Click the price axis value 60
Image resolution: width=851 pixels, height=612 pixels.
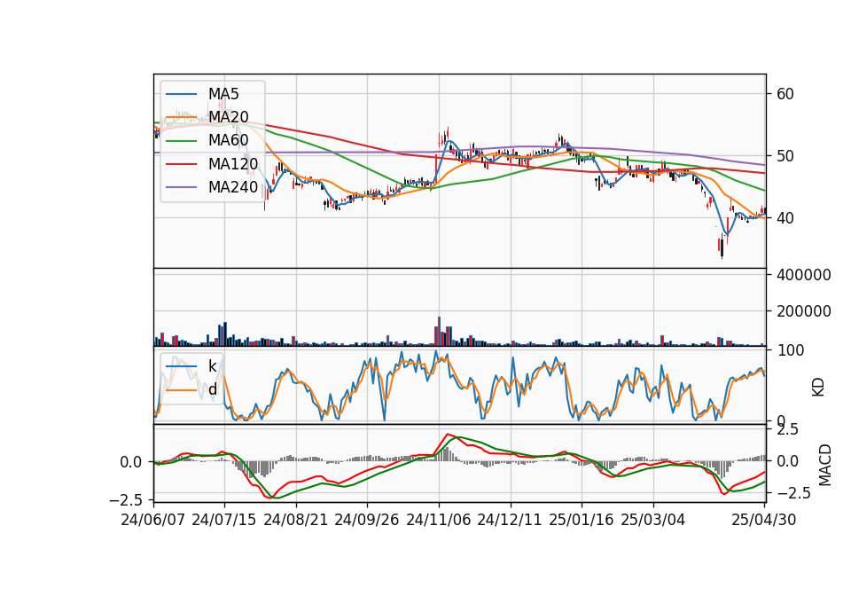click(x=785, y=94)
